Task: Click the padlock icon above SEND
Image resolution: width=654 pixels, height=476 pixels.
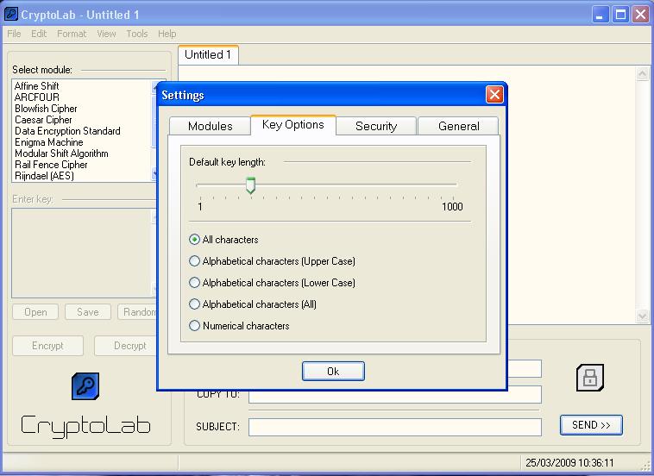Action: 590,378
